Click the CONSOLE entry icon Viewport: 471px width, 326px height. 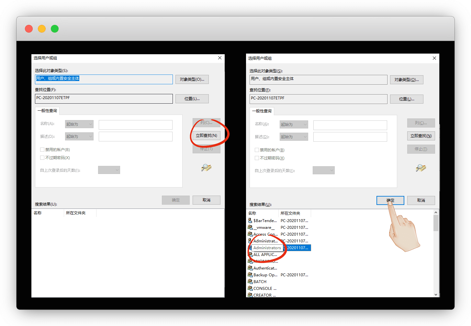point(250,288)
